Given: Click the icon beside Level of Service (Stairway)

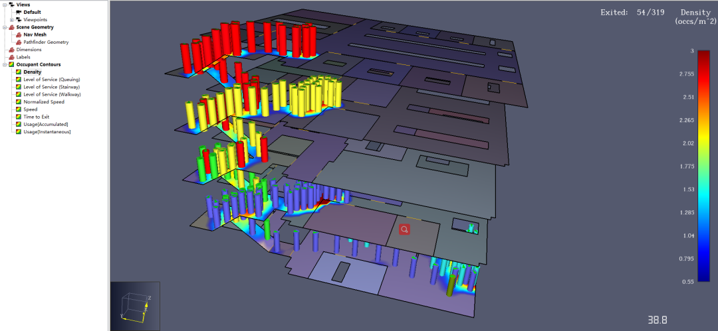Looking at the screenshot, I should coord(19,87).
